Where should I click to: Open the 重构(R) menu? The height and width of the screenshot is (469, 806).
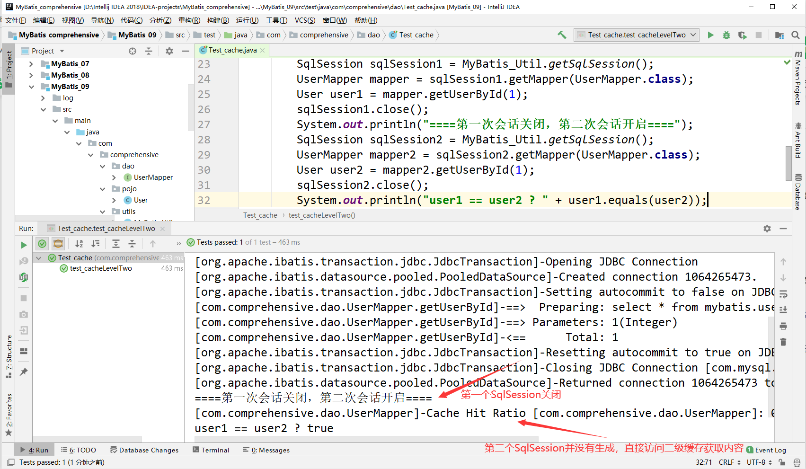point(189,20)
